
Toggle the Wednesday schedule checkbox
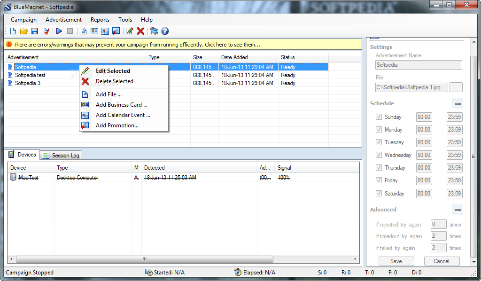[379, 155]
